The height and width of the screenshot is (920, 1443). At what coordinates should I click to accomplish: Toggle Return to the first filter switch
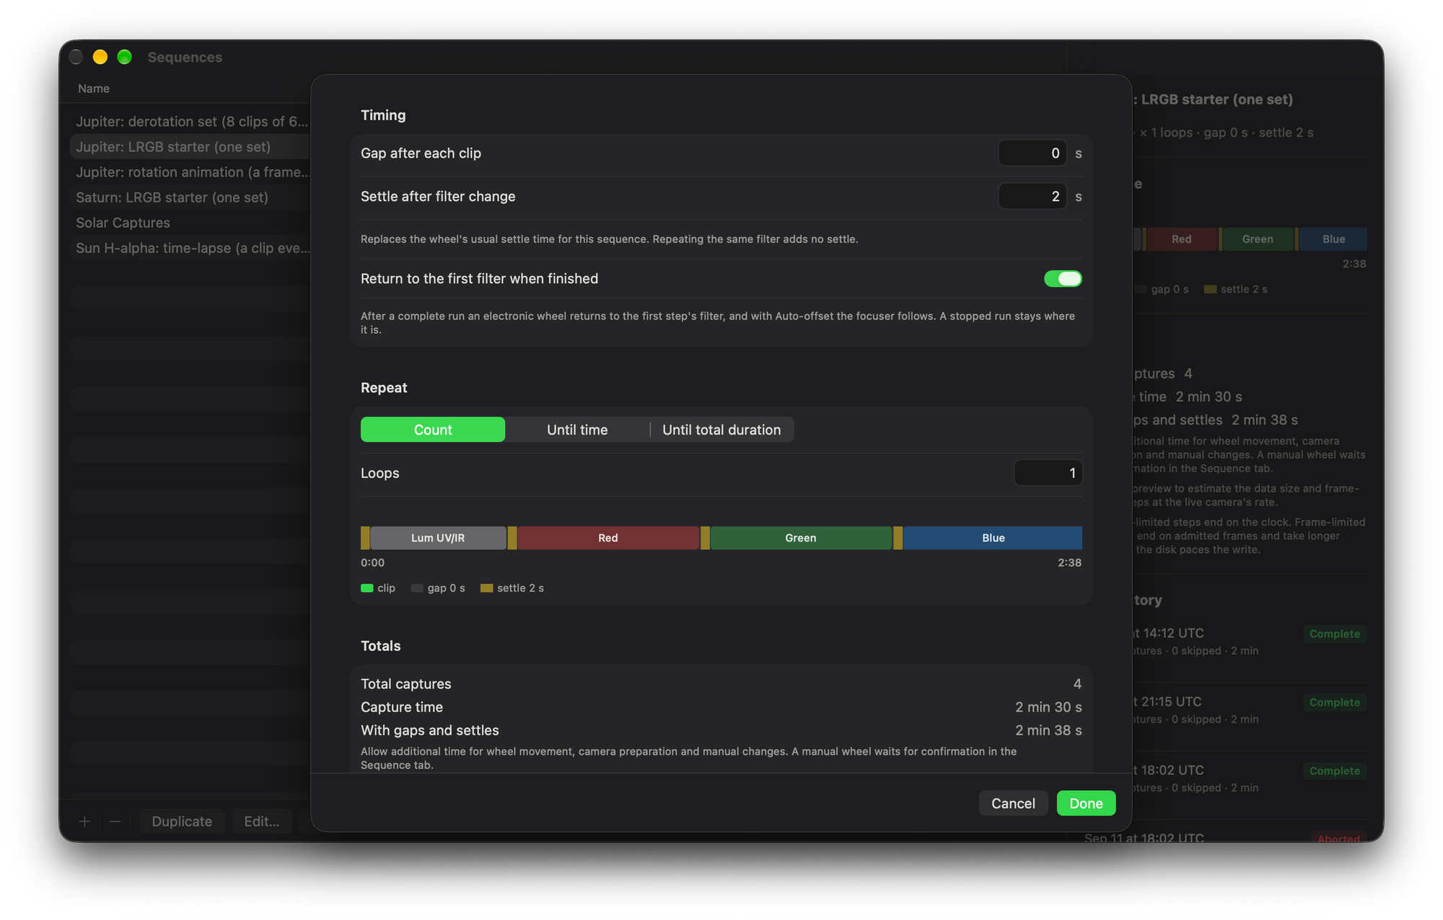[1063, 279]
